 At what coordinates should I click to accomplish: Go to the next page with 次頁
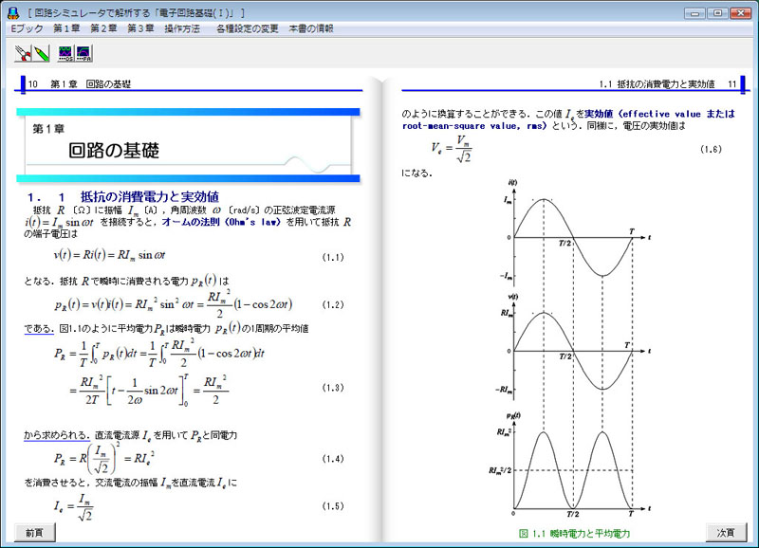click(x=726, y=533)
